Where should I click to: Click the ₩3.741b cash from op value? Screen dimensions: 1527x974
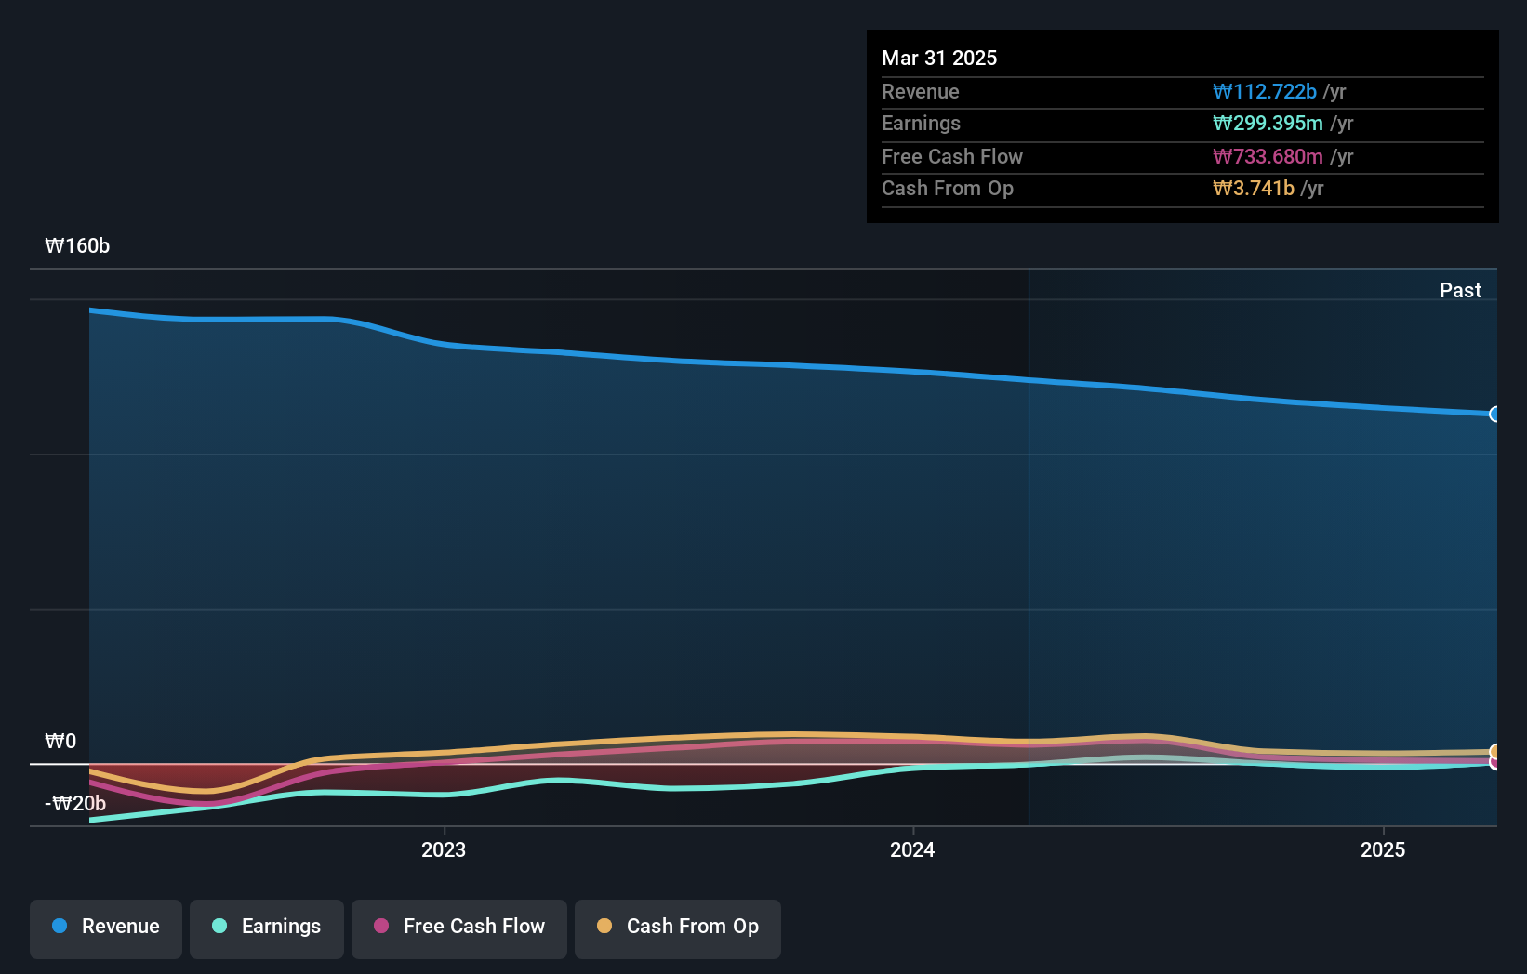pos(1254,188)
